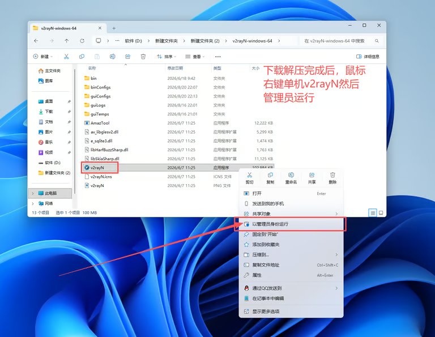This screenshot has height=337, width=435.
Task: Expand the 网络 tree node
Action: 33,203
